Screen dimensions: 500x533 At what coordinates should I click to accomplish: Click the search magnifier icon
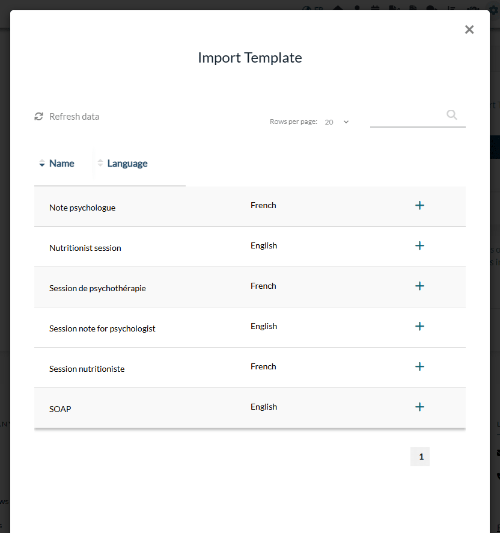(451, 115)
